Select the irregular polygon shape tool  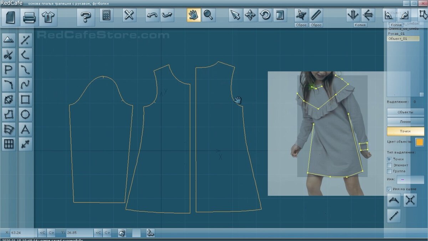point(9,114)
